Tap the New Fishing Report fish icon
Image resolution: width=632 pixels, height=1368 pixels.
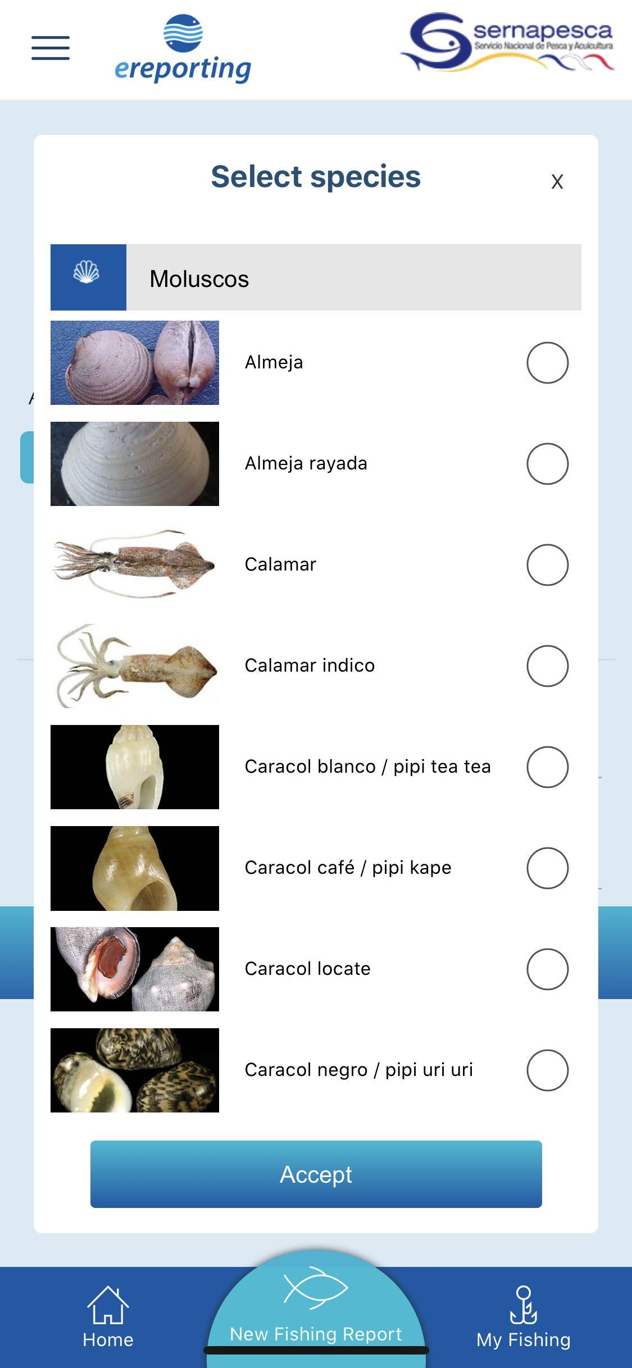(316, 1289)
